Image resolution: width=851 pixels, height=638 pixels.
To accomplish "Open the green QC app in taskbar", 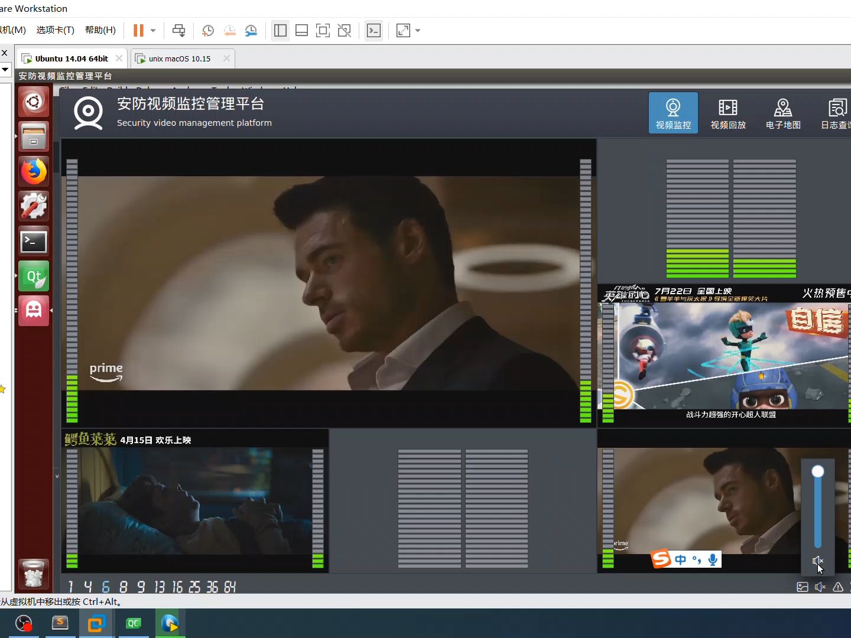I will (134, 623).
